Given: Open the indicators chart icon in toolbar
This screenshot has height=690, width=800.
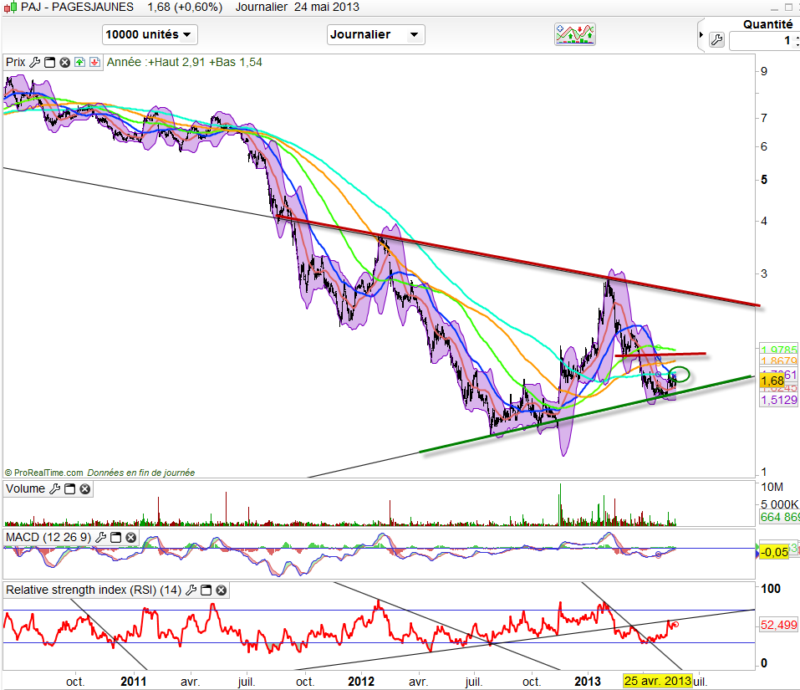Looking at the screenshot, I should pyautogui.click(x=575, y=34).
